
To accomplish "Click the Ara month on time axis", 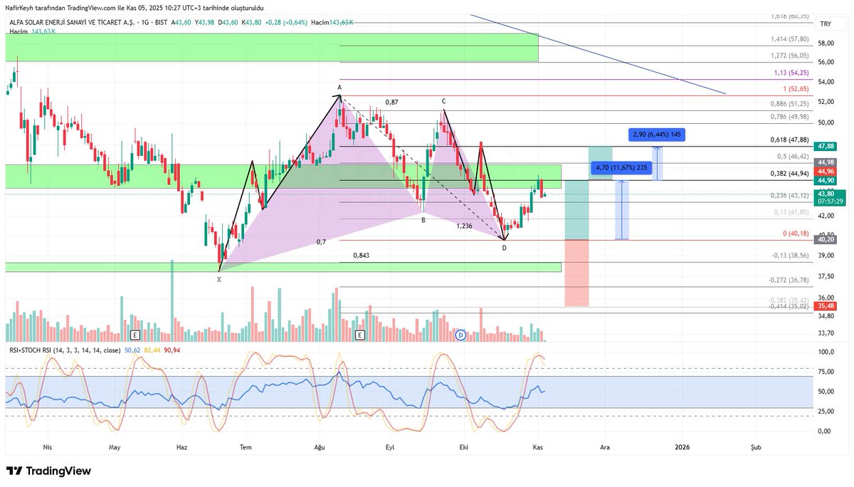I will click(x=605, y=448).
